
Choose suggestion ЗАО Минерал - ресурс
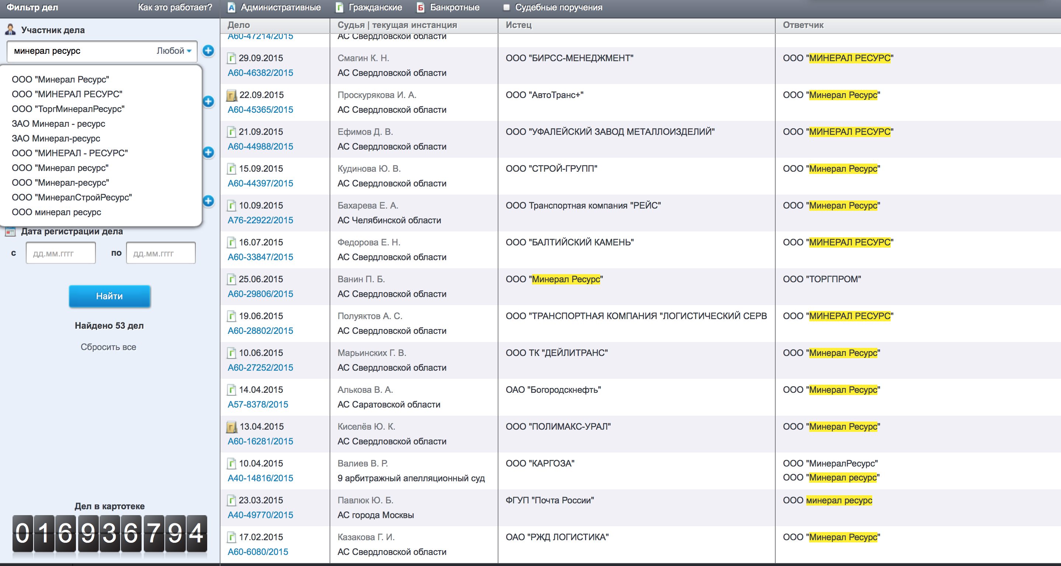pyautogui.click(x=58, y=124)
